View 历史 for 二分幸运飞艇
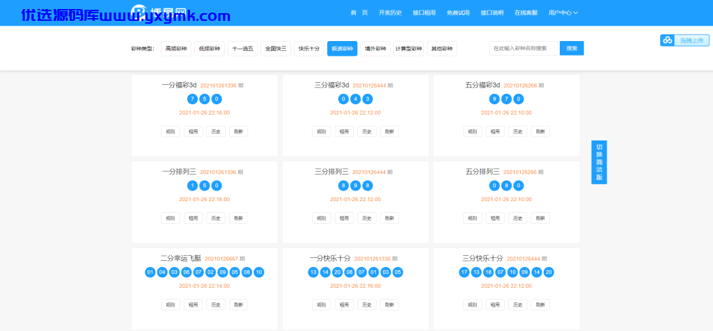Image resolution: width=713 pixels, height=331 pixels. pyautogui.click(x=216, y=305)
